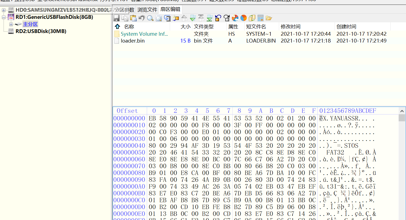Select RD1:GenericUSBFlashDisk(8GB) in the tree
This screenshot has width=406, height=220.
click(x=54, y=17)
